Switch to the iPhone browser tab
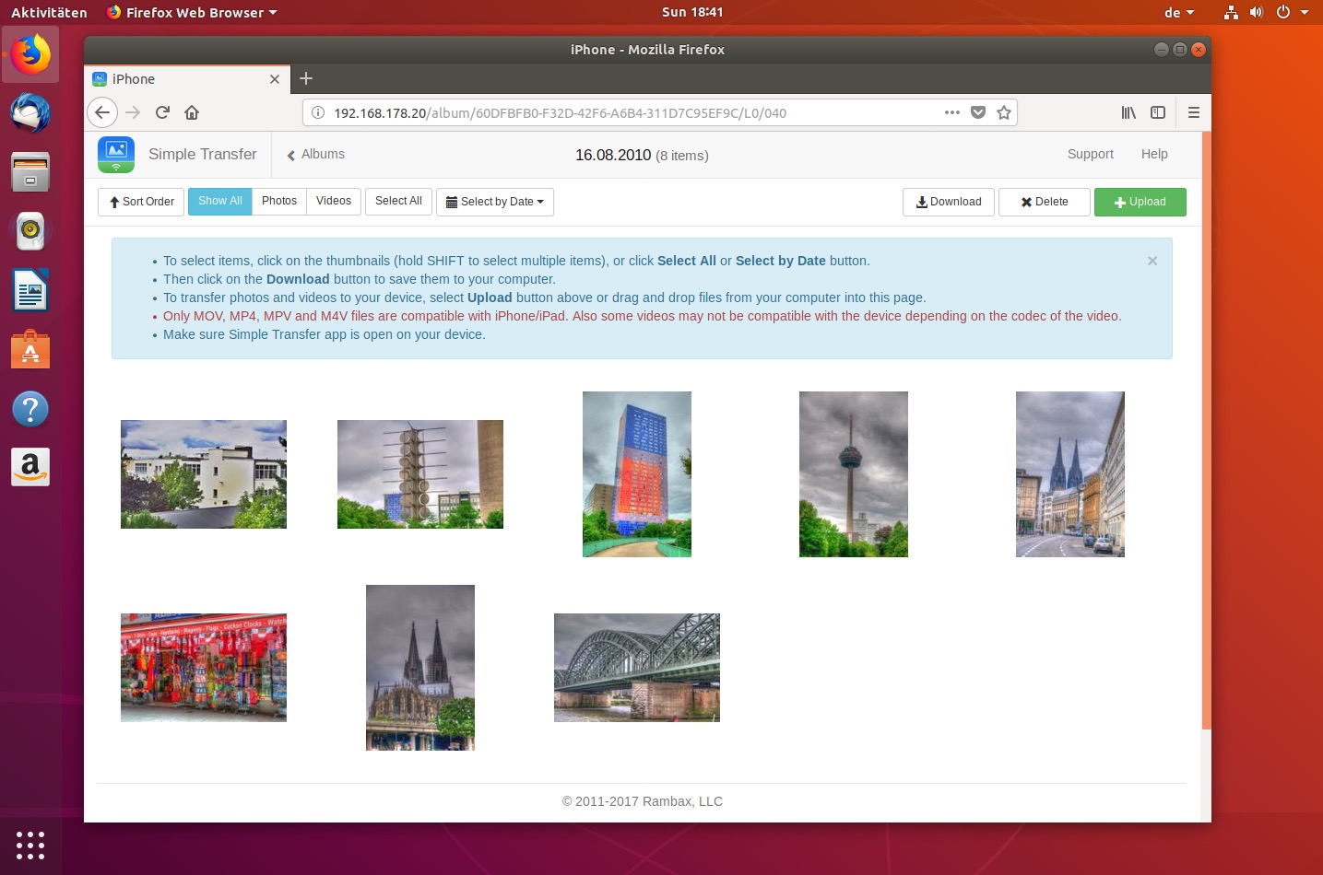1323x875 pixels. coord(184,79)
